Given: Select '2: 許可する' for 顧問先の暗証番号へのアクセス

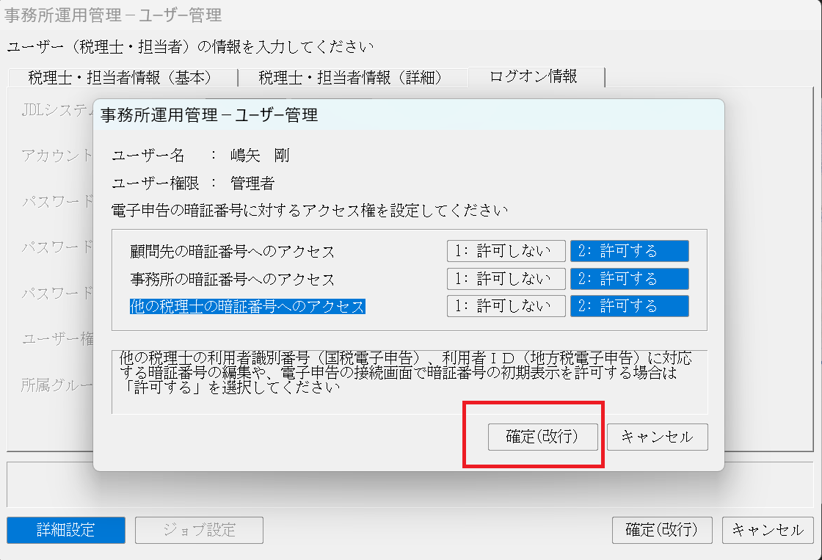Looking at the screenshot, I should [629, 251].
